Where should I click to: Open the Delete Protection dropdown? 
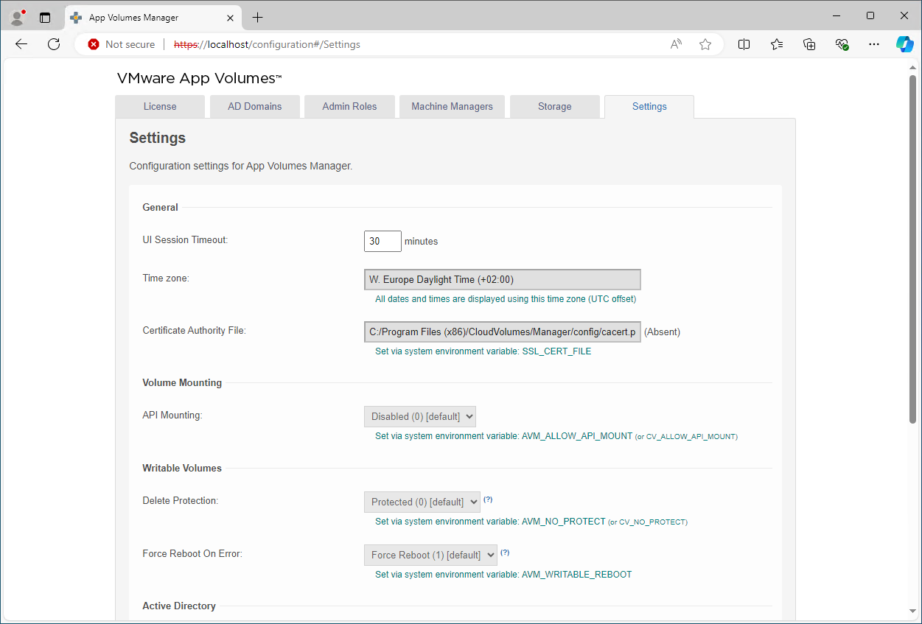pyautogui.click(x=422, y=502)
